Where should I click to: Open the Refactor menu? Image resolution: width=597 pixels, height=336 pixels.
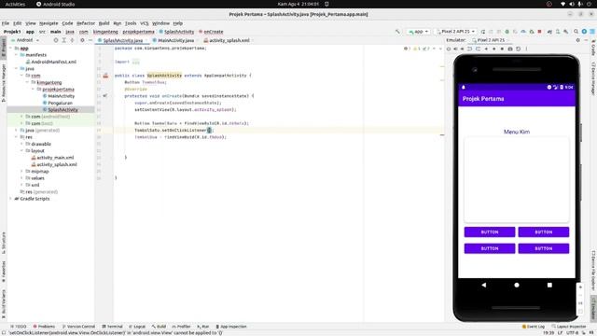[x=86, y=23]
